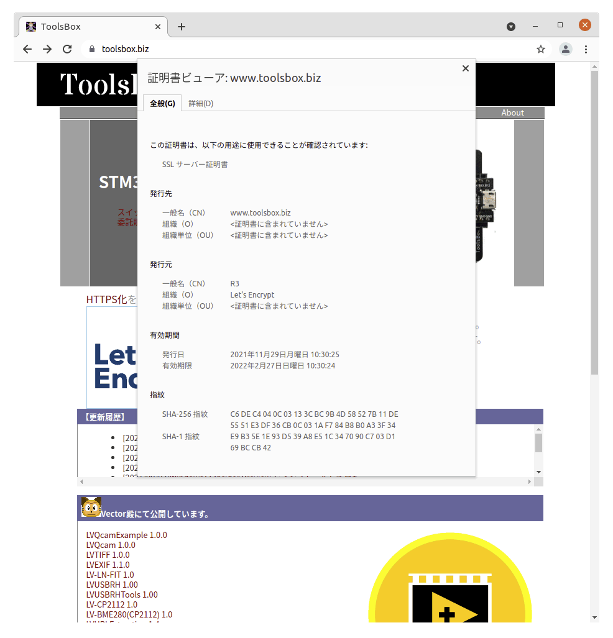Click the SHA-1 fingerprint first line
The width and height of the screenshot is (613, 638).
(312, 437)
